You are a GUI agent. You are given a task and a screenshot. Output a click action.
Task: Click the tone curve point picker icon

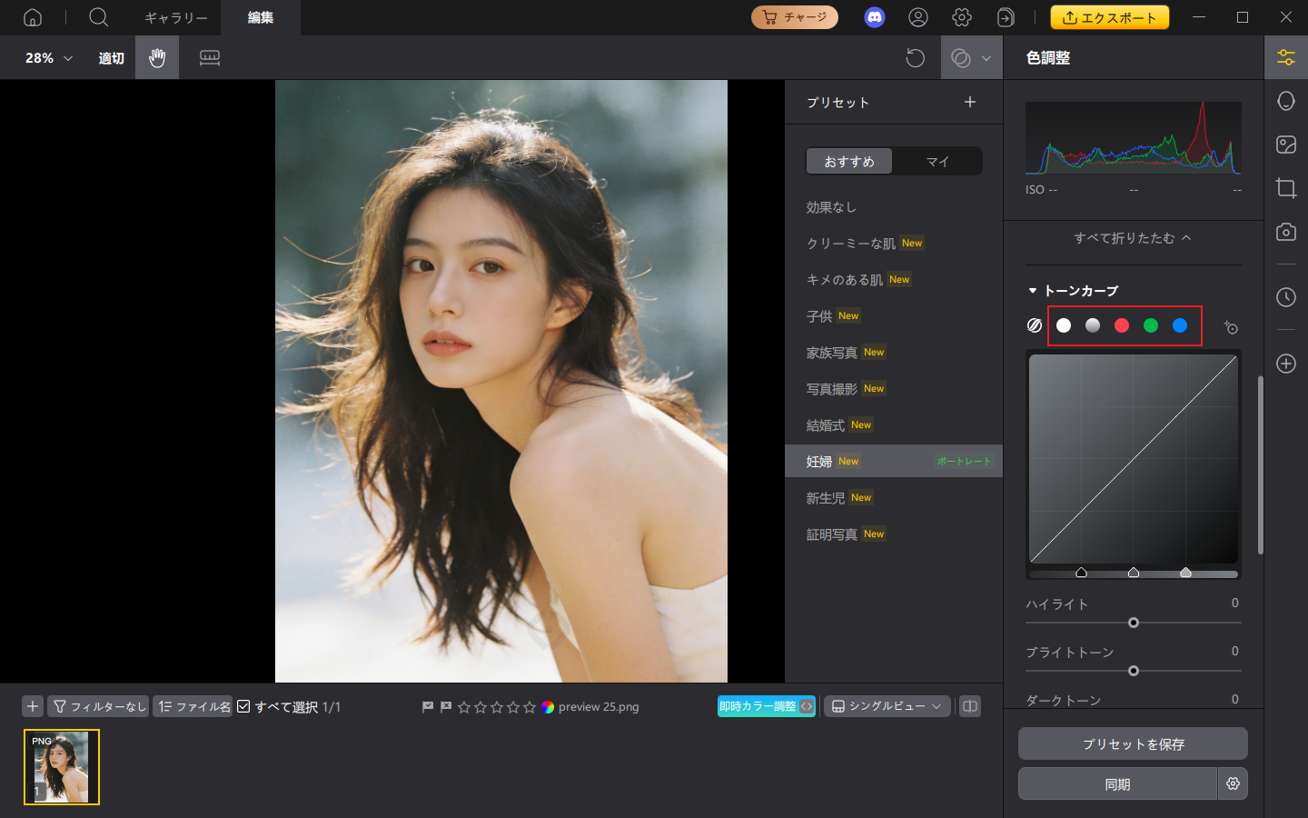tap(1231, 327)
